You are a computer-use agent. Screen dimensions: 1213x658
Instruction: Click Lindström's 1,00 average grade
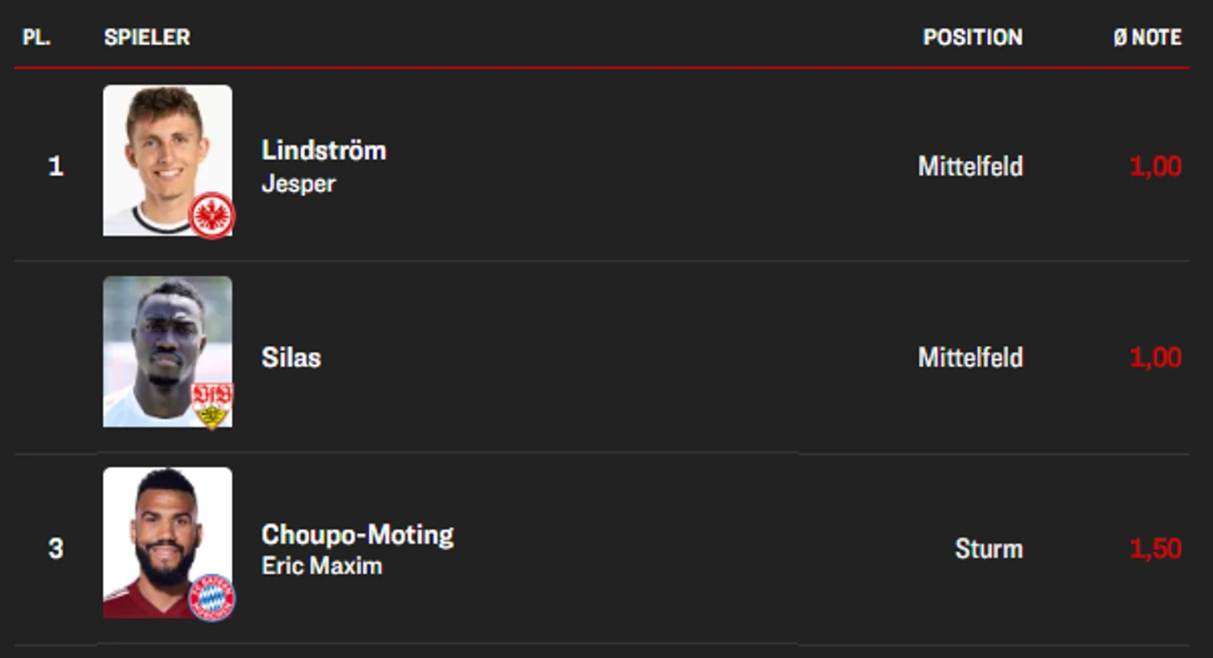[x=1155, y=167]
